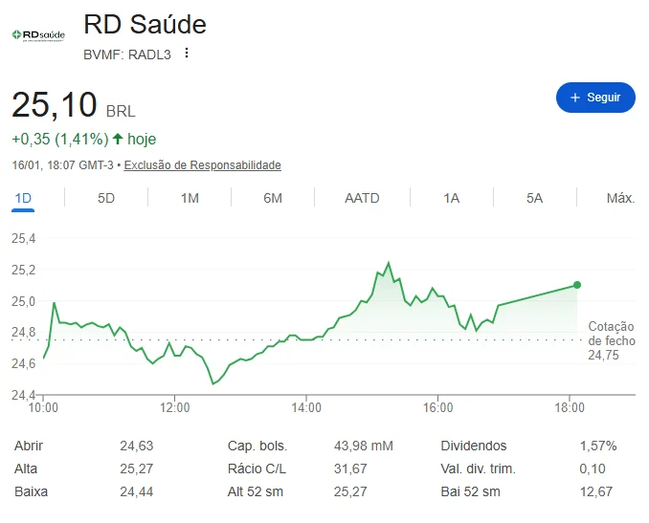Click the Cap. bols. value 43,98 mM

tap(364, 446)
